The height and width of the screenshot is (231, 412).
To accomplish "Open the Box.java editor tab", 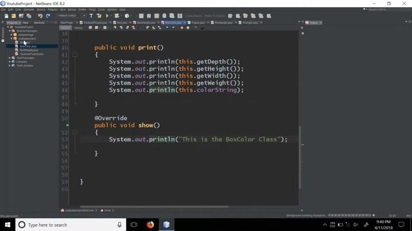I will click(122, 23).
